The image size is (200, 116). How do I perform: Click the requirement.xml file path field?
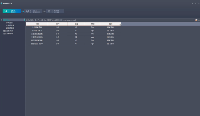coord(114,20)
